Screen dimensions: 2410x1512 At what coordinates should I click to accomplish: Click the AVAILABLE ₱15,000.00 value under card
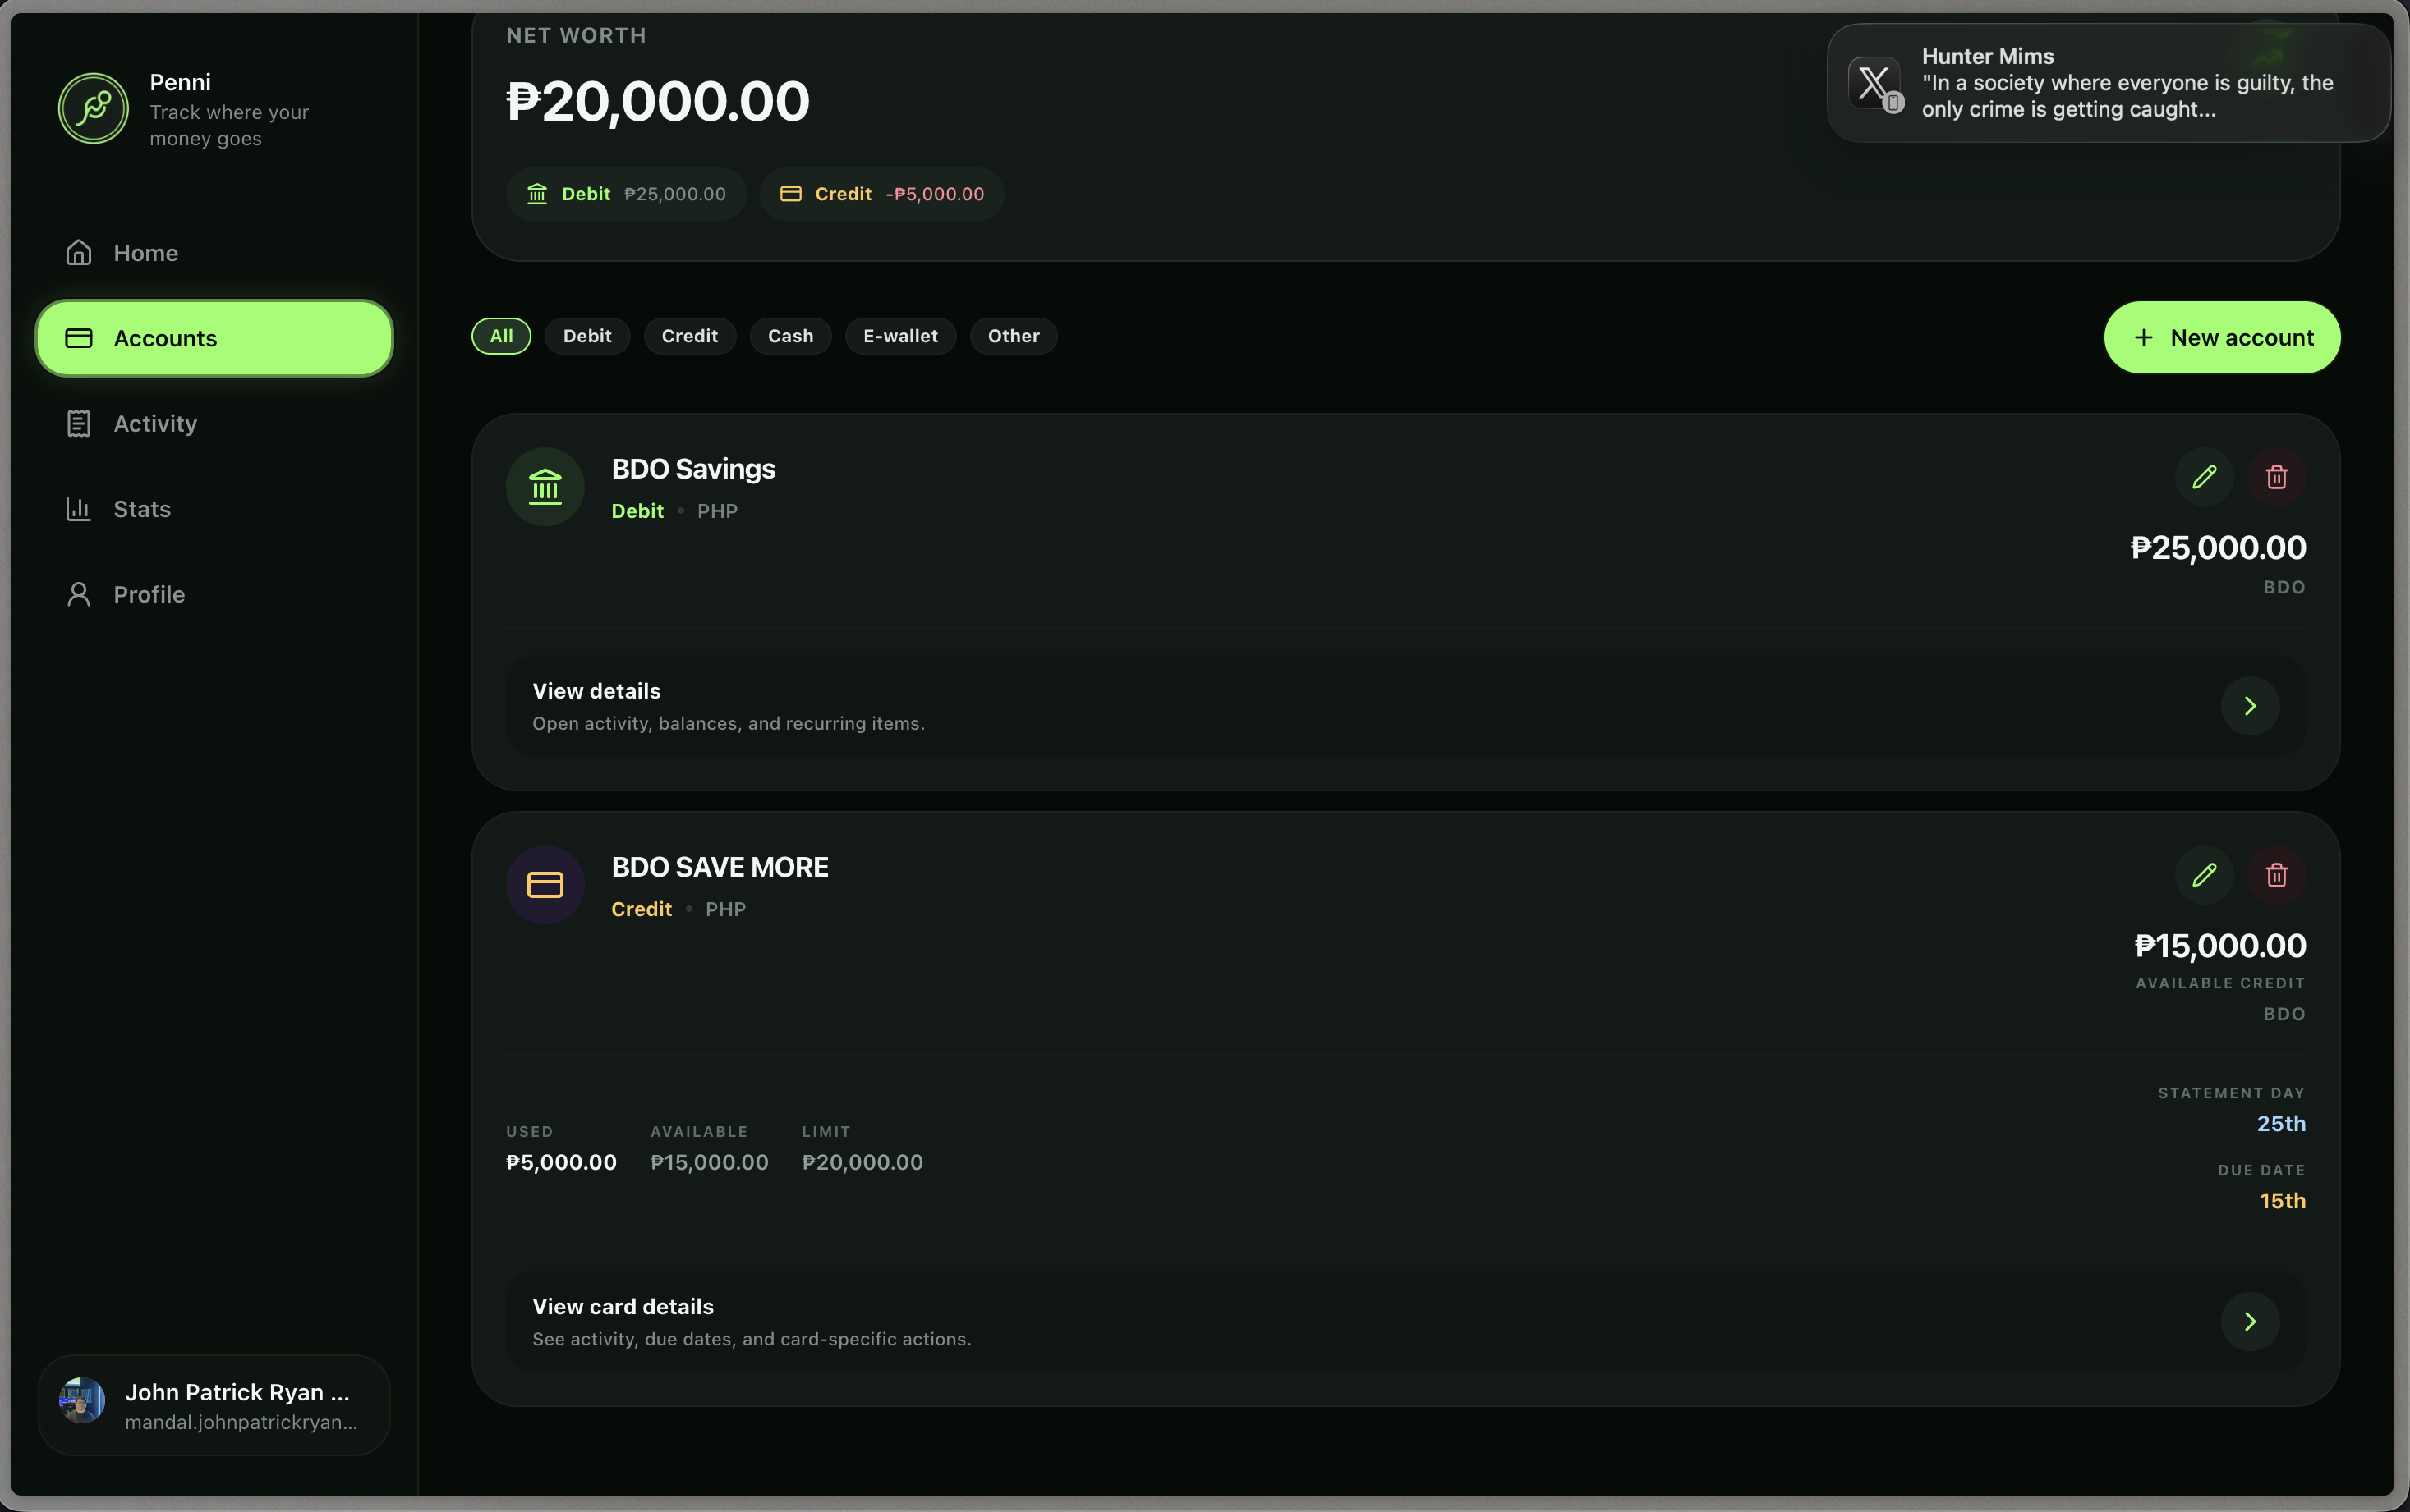click(710, 1162)
